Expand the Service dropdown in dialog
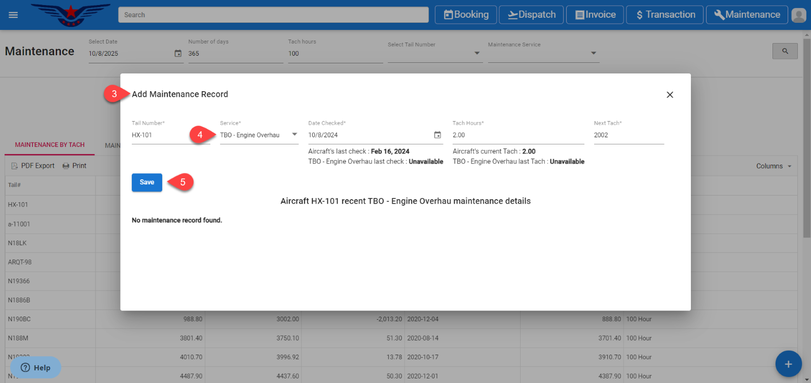Screen dimensions: 811x383 coord(294,135)
